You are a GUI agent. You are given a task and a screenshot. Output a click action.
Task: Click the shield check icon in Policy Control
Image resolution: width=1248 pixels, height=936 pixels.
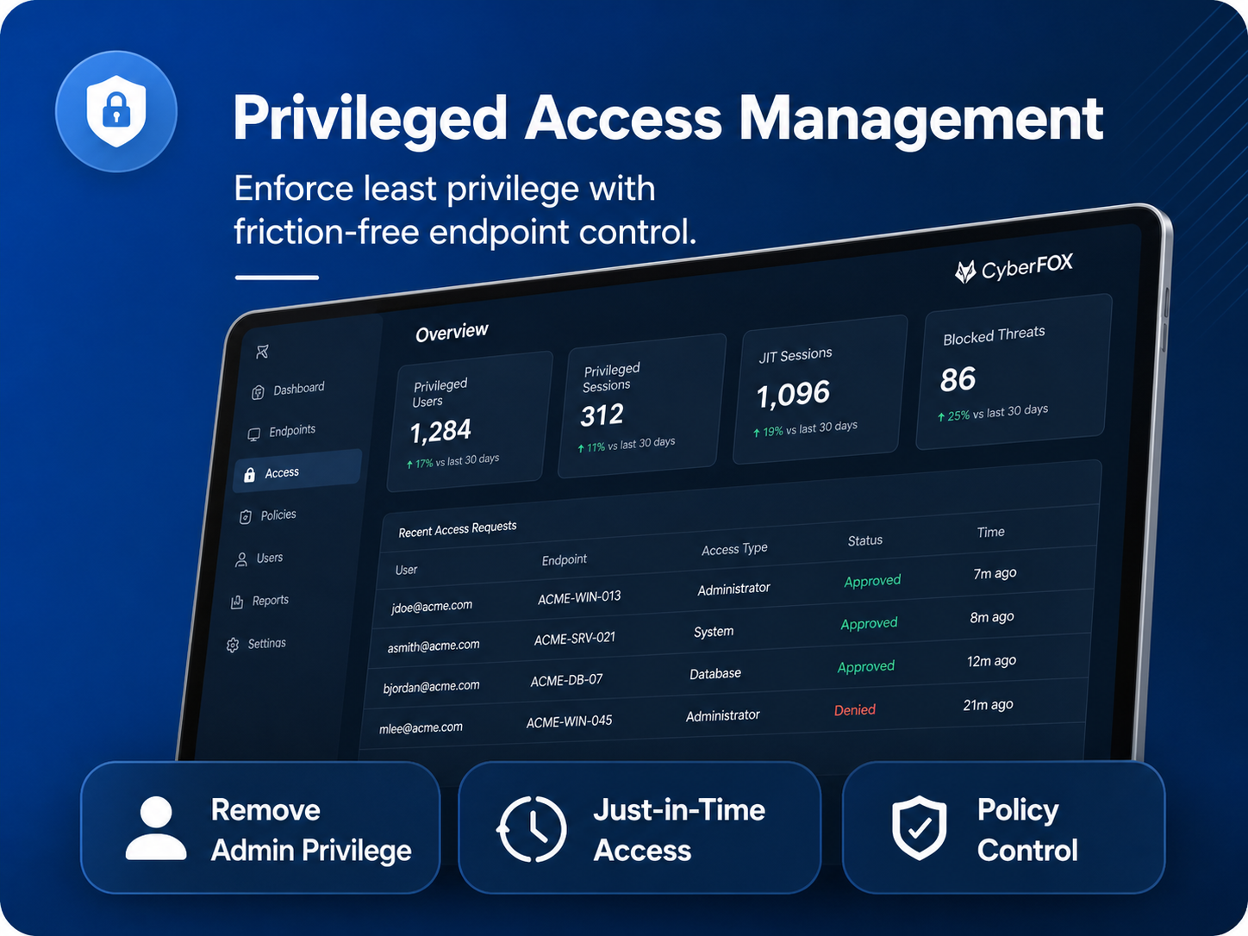[919, 828]
